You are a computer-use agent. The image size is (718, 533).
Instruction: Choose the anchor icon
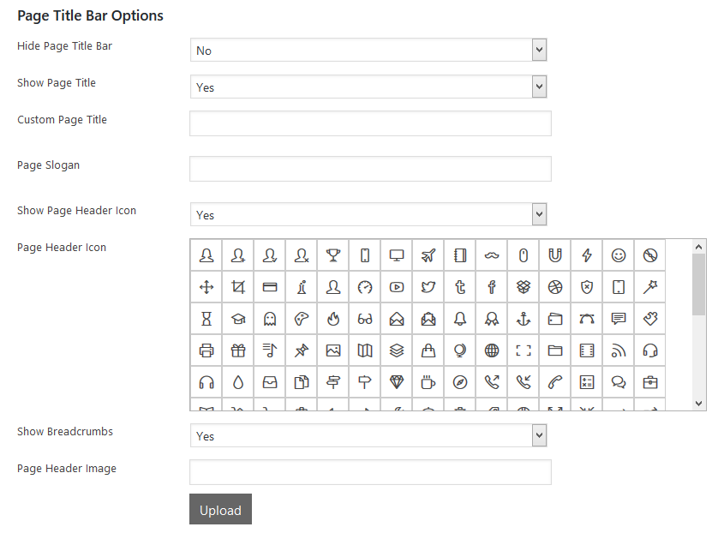[524, 319]
